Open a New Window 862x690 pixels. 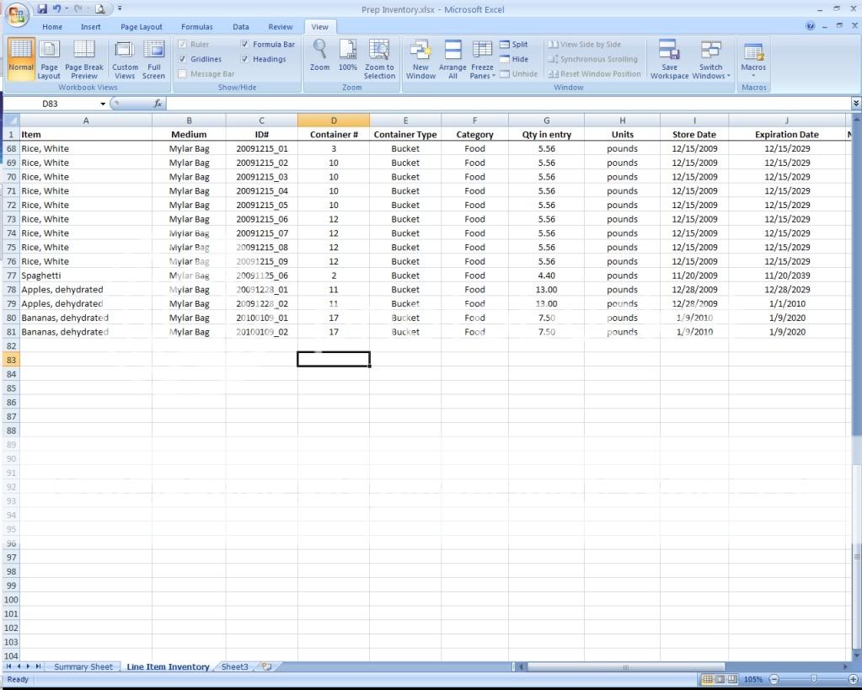pyautogui.click(x=420, y=59)
